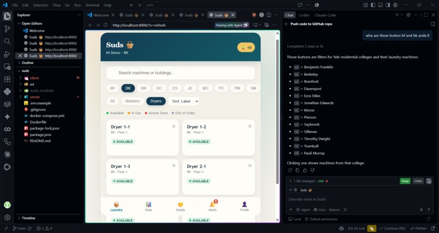Screen dimensions: 439x233
Task: Open the Stats tab in Suds
Action: (x=148, y=206)
